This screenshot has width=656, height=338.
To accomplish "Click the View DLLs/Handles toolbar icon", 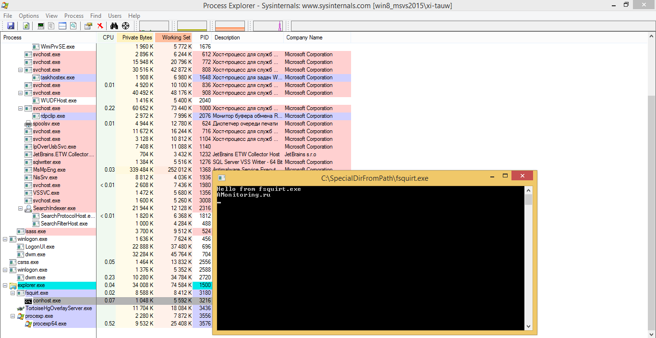I will (x=73, y=26).
